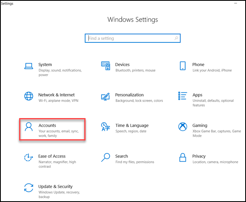Open the Gaming title
This screenshot has width=246, height=202.
(200, 125)
